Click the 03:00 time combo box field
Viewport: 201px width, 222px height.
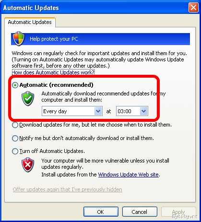coord(132,111)
